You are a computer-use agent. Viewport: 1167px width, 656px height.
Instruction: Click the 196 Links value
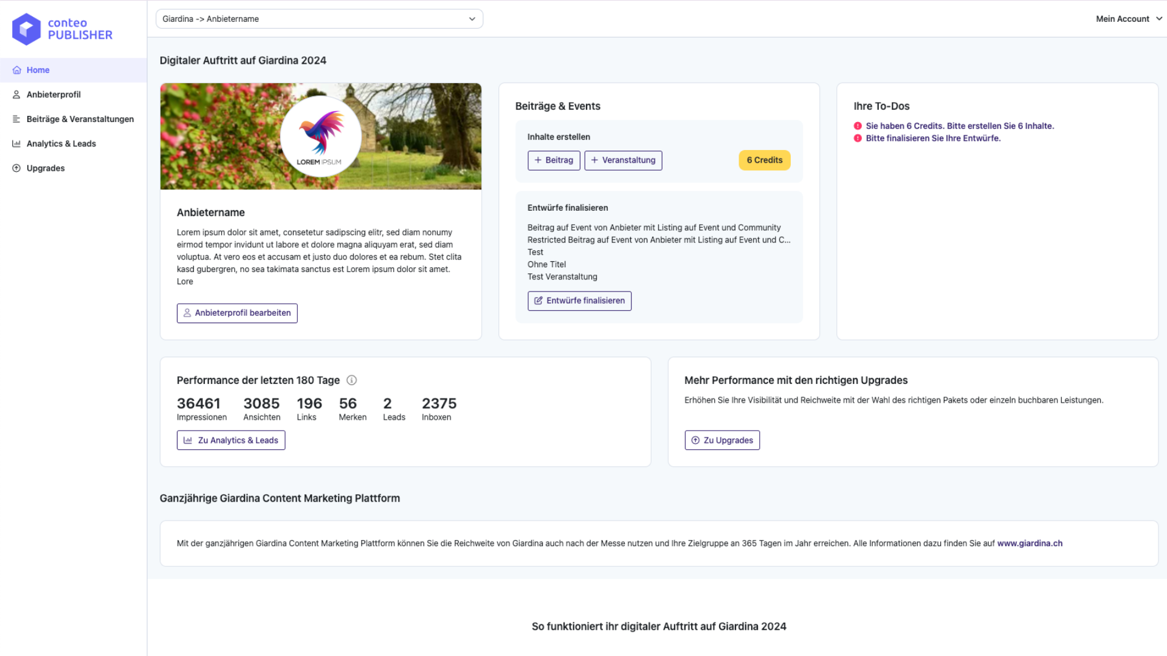pyautogui.click(x=309, y=403)
